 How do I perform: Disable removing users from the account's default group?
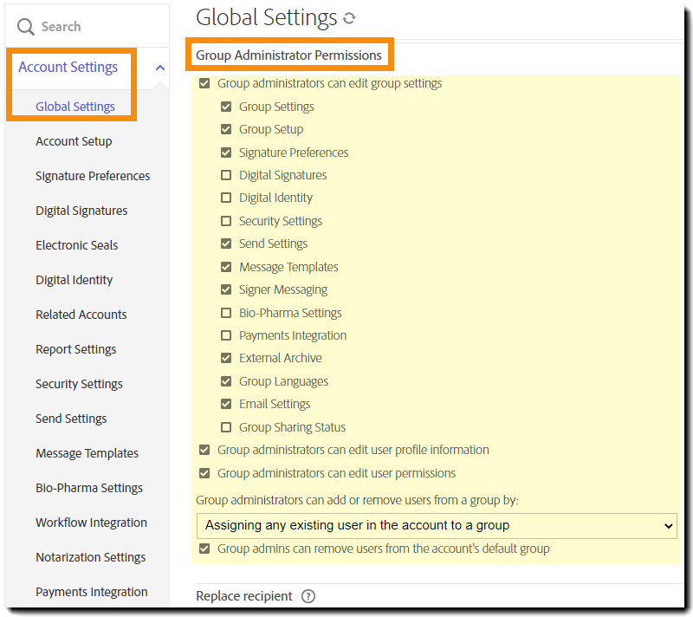204,549
